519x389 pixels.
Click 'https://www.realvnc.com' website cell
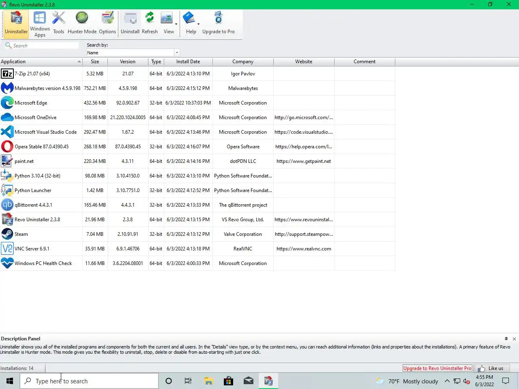pyautogui.click(x=304, y=249)
